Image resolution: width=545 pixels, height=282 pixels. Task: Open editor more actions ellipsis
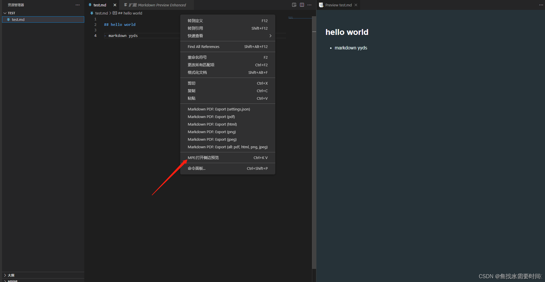309,5
